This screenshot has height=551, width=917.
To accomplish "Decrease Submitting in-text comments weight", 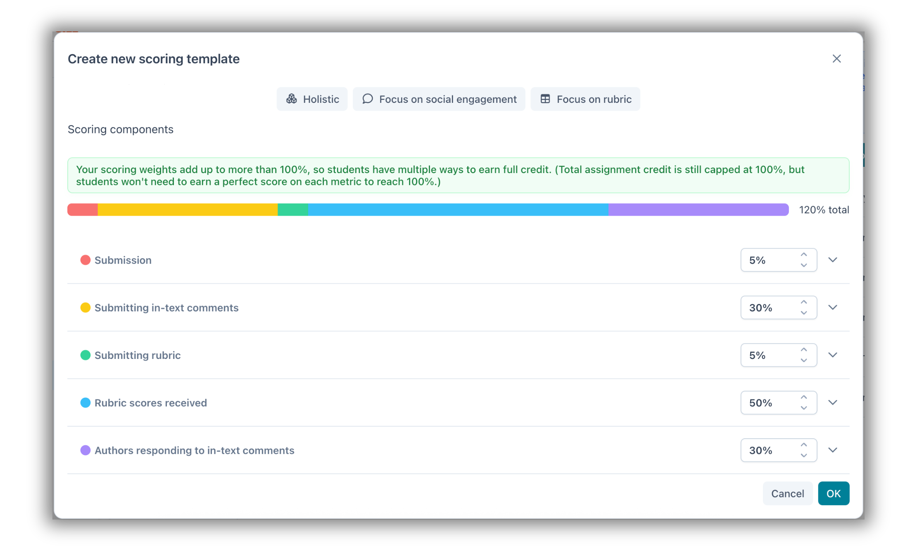I will click(803, 313).
